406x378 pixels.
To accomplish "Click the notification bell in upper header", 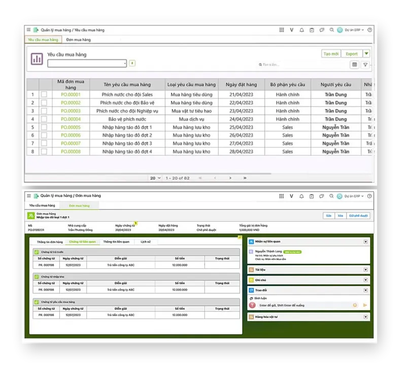I will point(301,30).
